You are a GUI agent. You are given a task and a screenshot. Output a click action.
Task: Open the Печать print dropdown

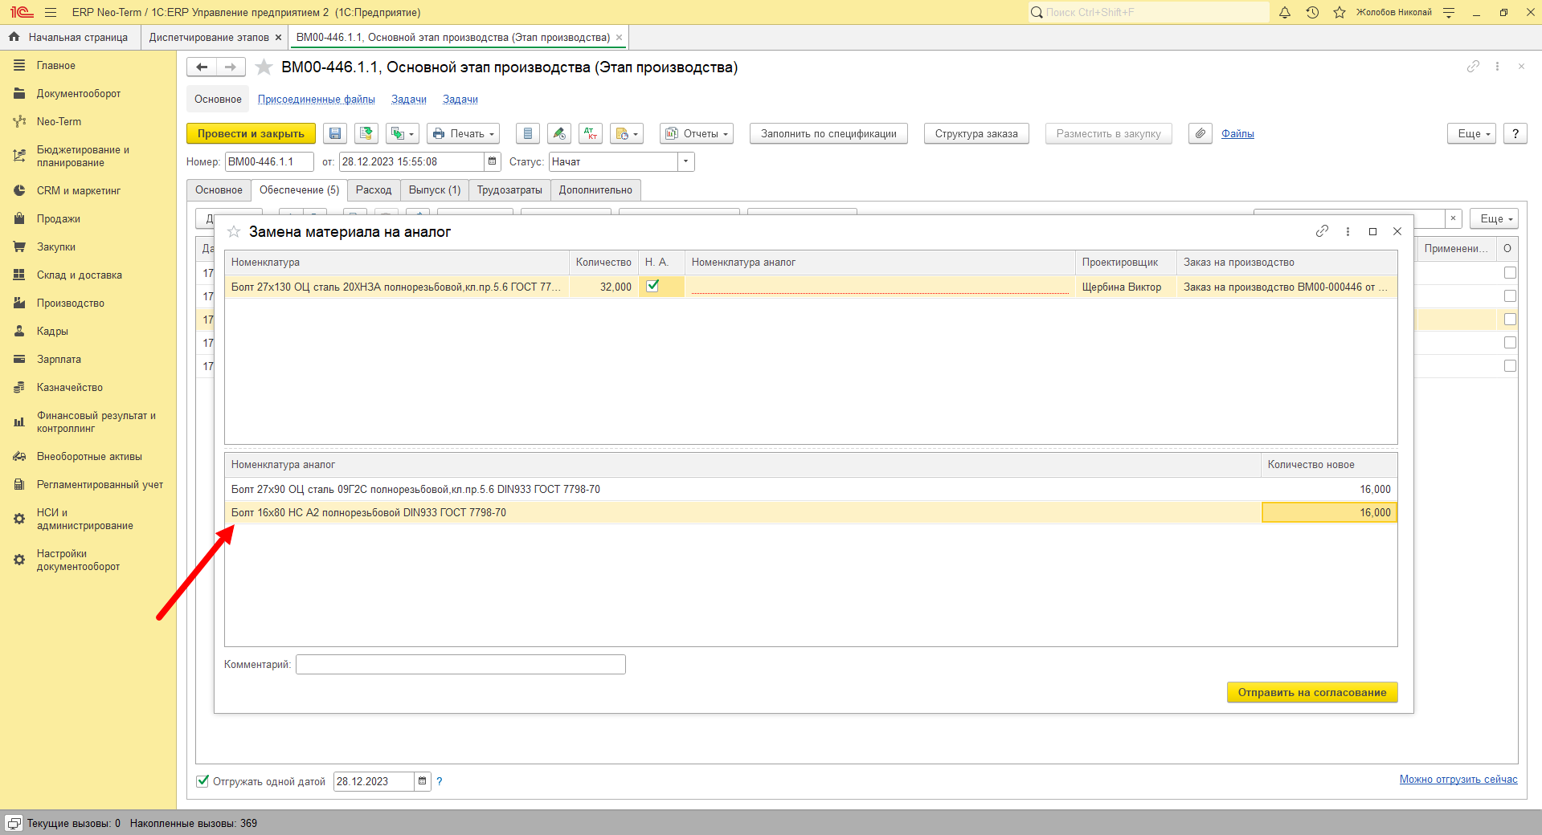tap(463, 133)
